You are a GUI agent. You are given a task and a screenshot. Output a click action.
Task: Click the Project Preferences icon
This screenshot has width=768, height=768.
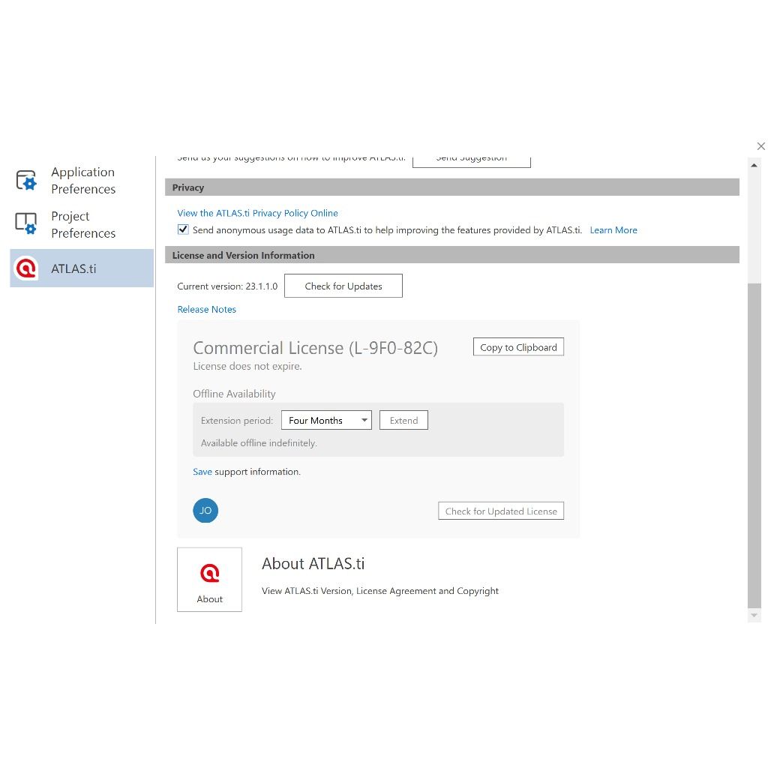coord(26,223)
